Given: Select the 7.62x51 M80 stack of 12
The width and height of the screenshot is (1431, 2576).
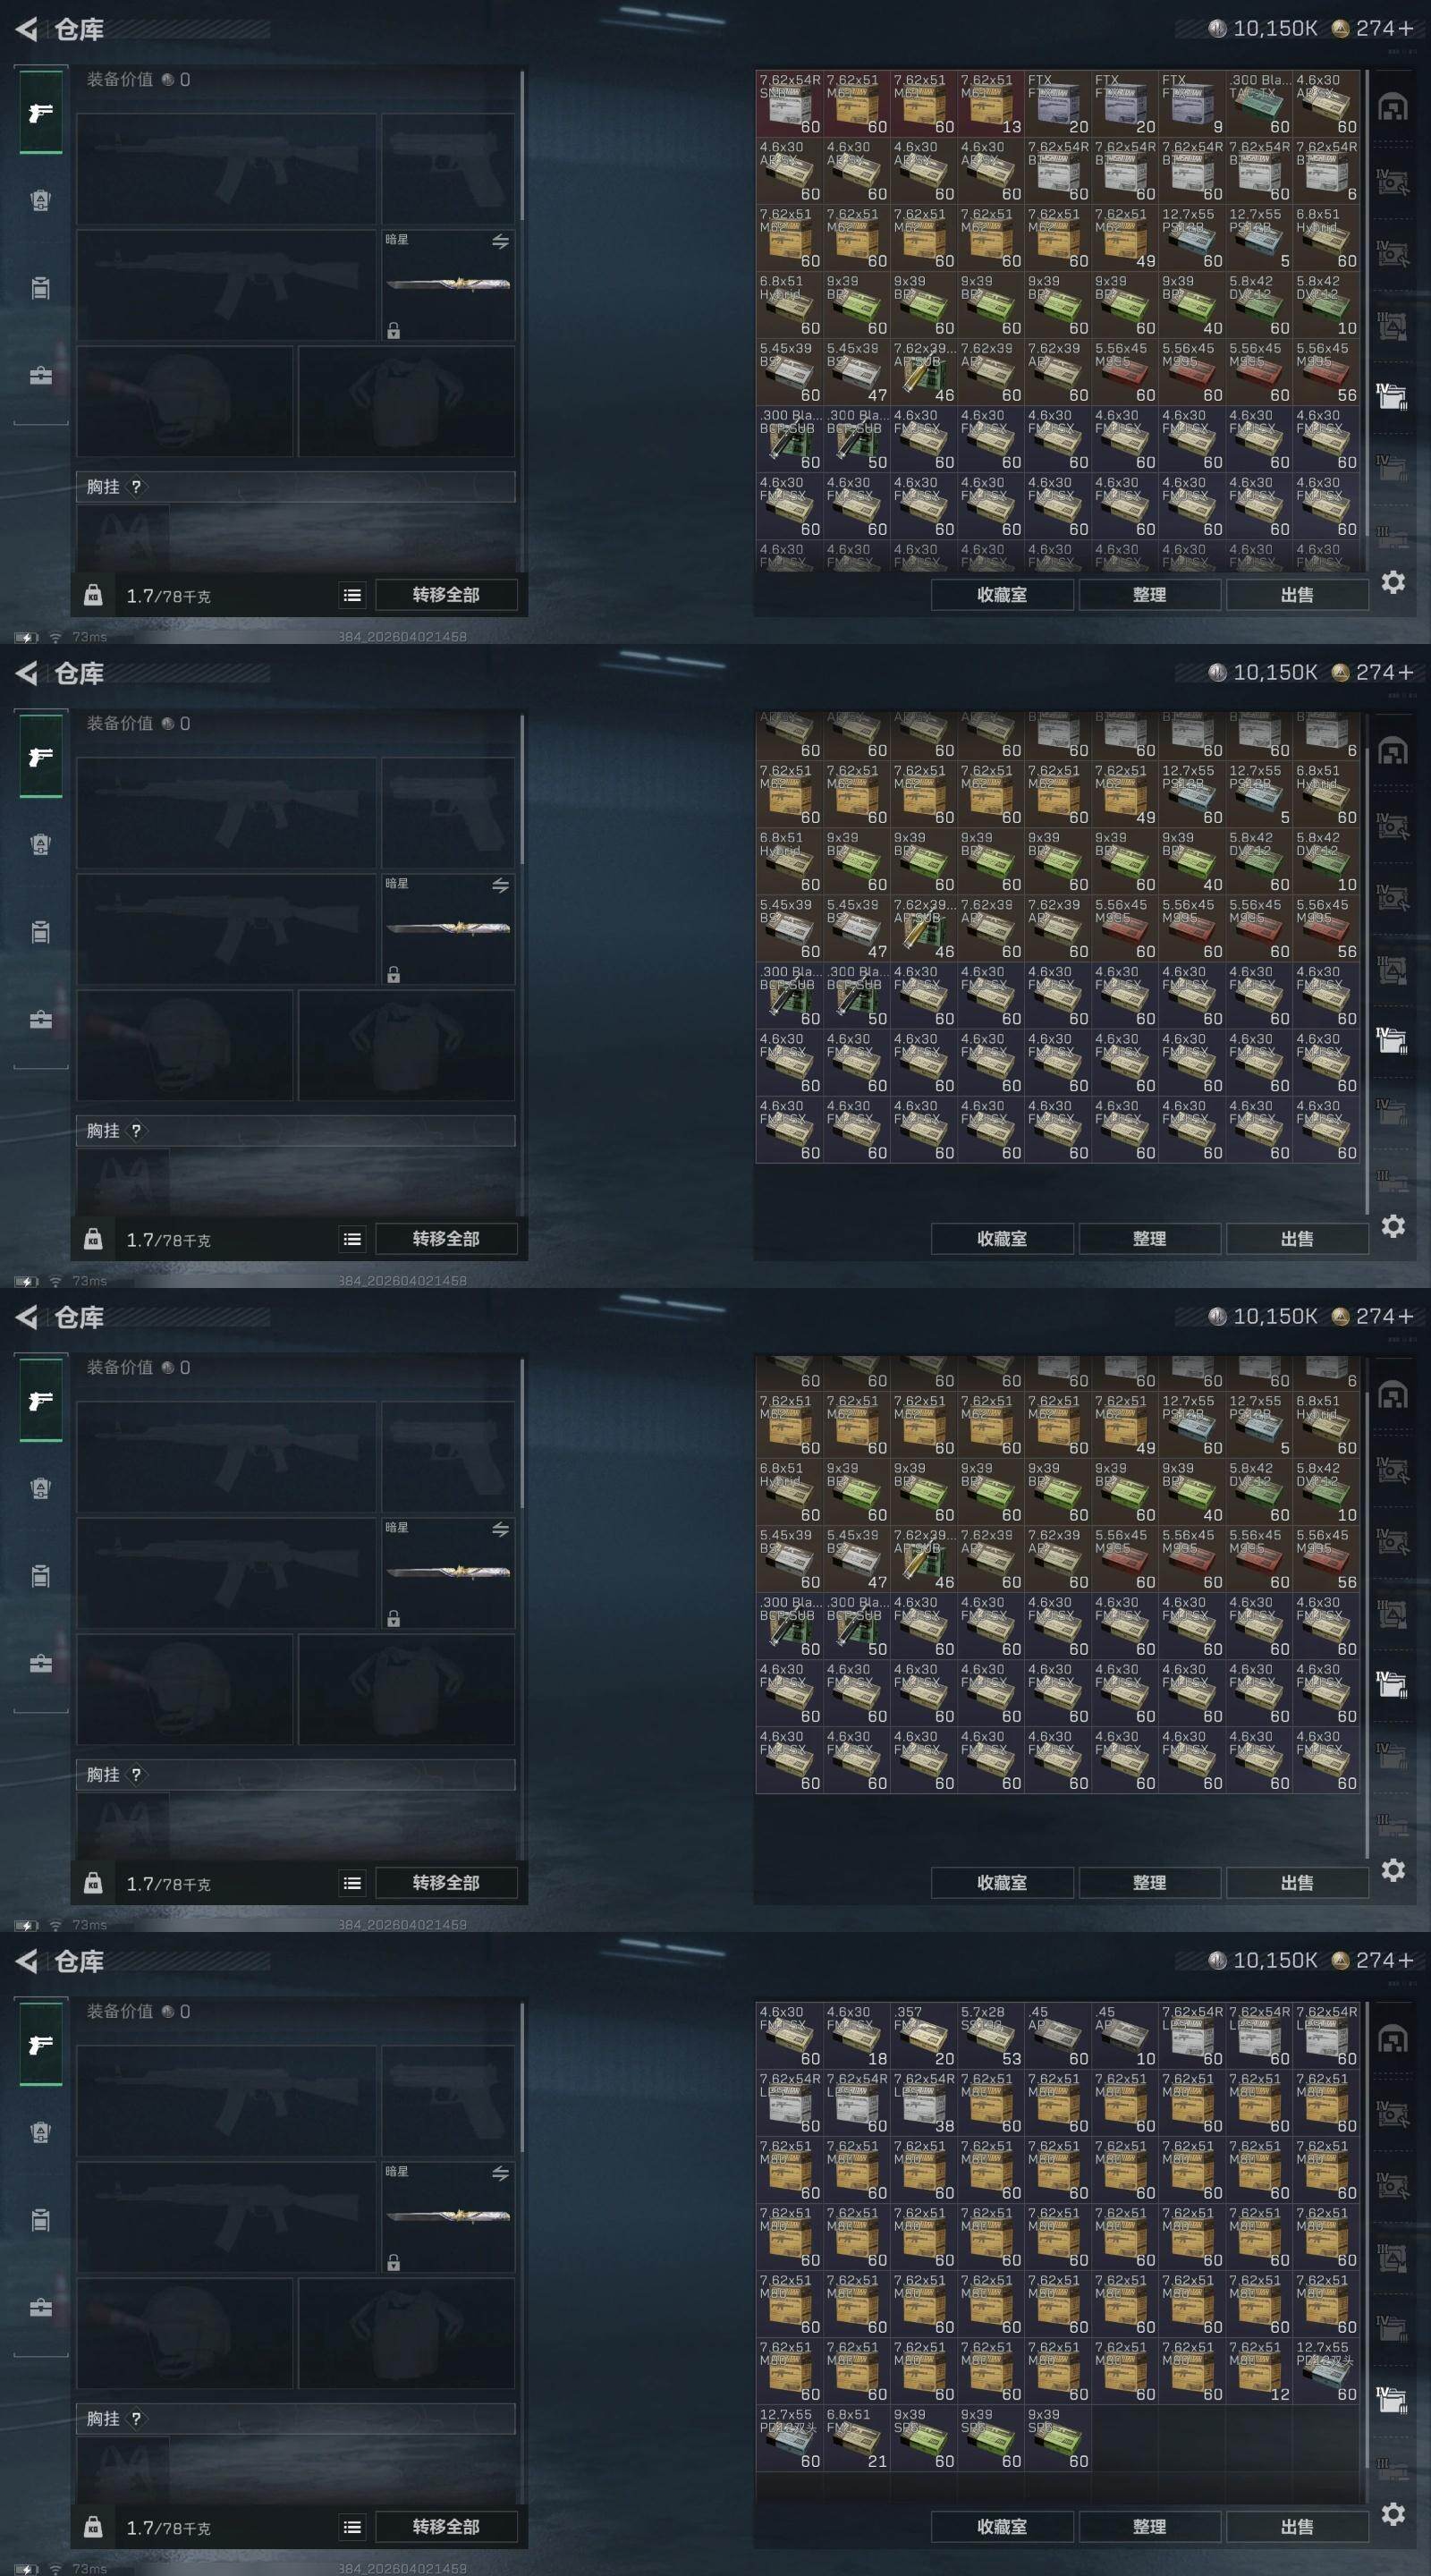Looking at the screenshot, I should 1259,2371.
